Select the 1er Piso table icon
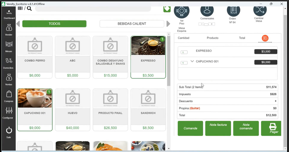This screenshot has height=152, width=289. pyautogui.click(x=182, y=11)
